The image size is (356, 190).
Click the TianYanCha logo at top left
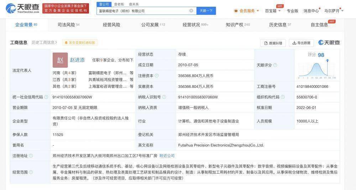[x=22, y=9]
